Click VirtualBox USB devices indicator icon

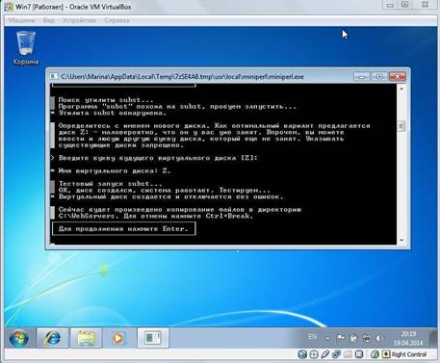(x=325, y=354)
